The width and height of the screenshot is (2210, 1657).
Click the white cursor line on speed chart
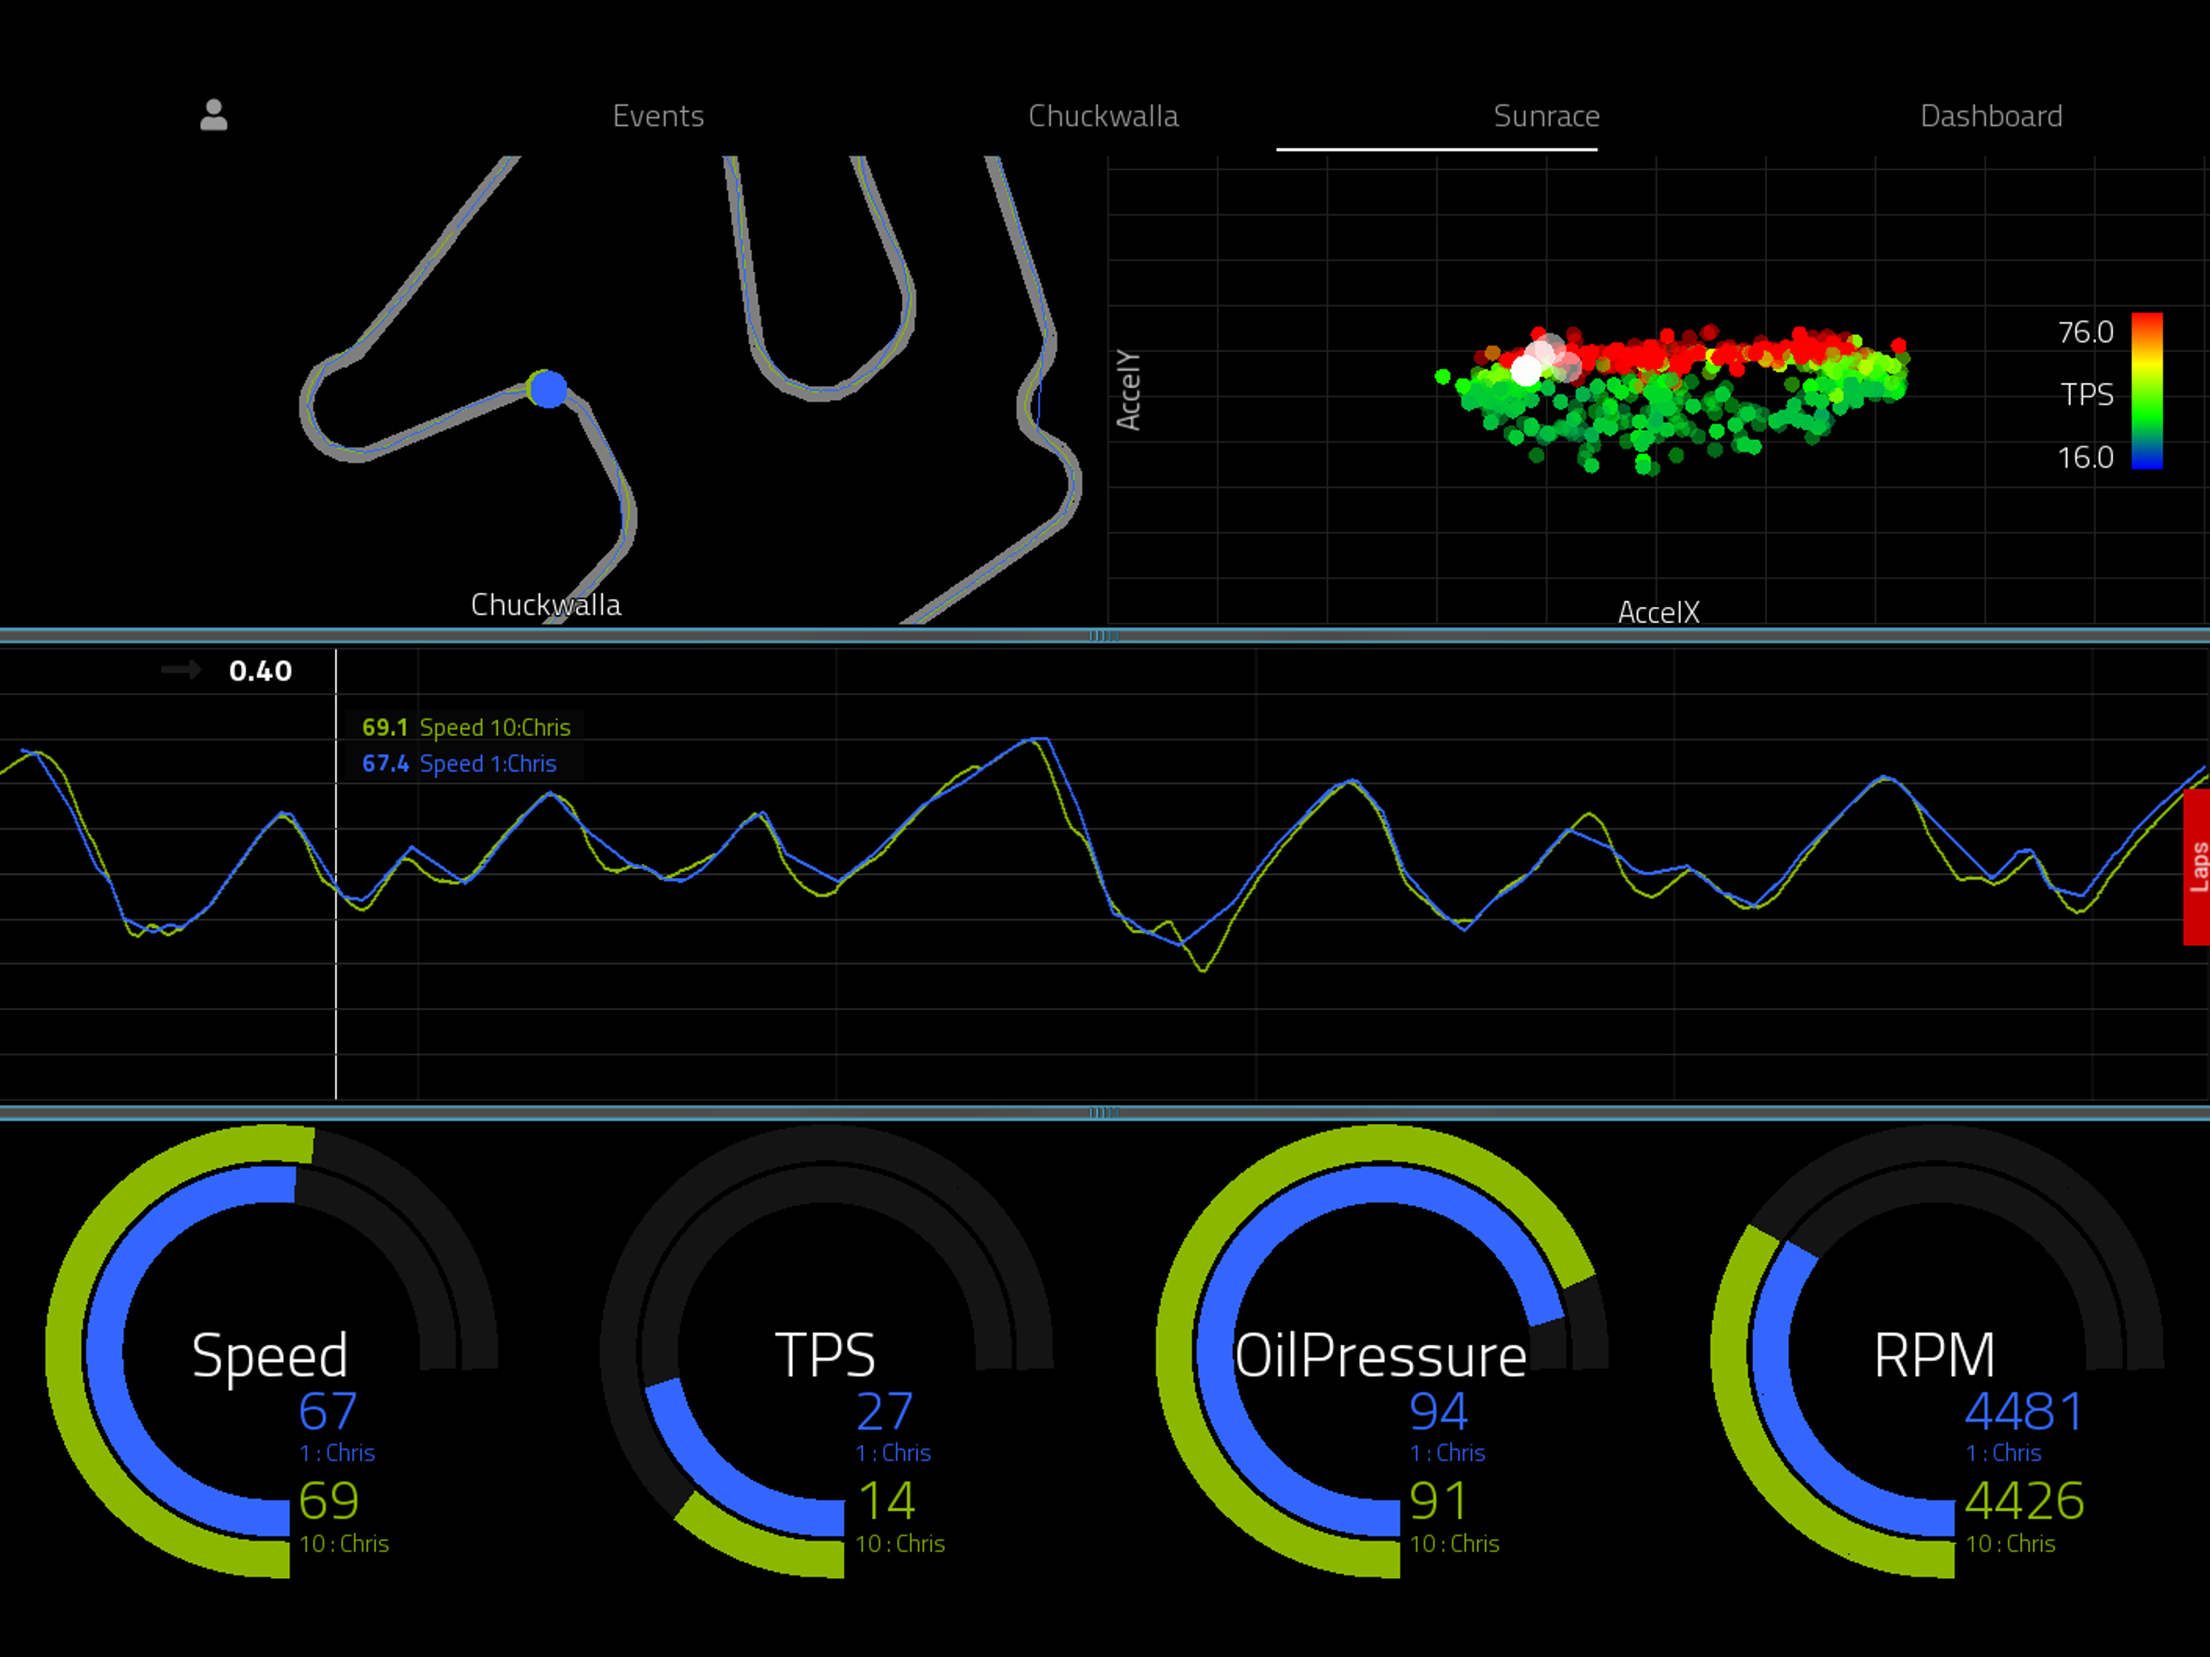point(336,875)
